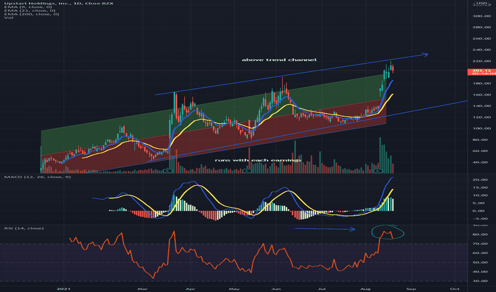Click the 203.13 current price label

(482, 72)
